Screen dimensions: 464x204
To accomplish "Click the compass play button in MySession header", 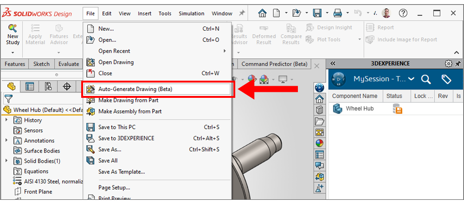I will 338,79.
